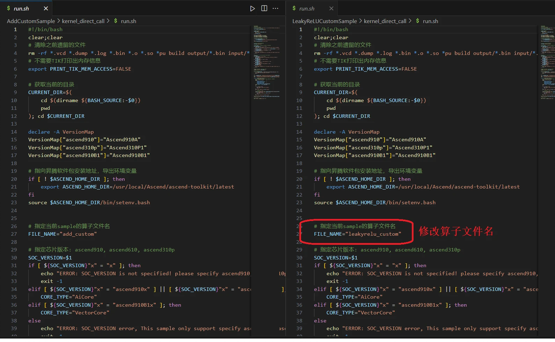Click "exit -1" on line 33 in the LeakyReLUCustomSample editor

337,281
